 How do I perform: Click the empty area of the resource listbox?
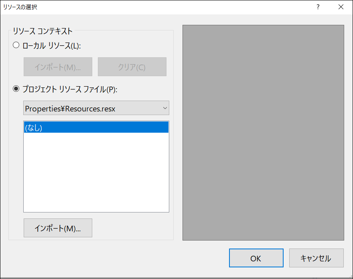point(96,172)
